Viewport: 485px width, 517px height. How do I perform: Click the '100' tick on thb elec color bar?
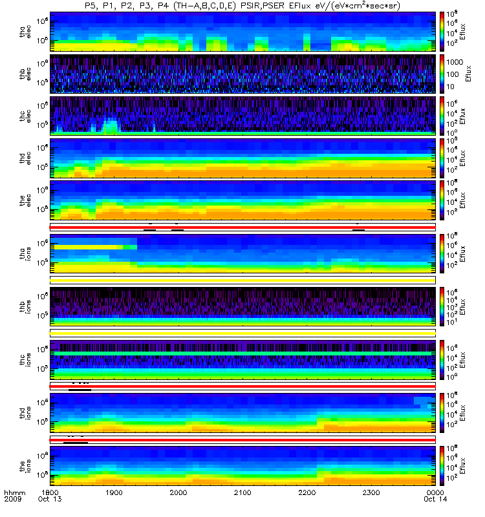(x=453, y=74)
